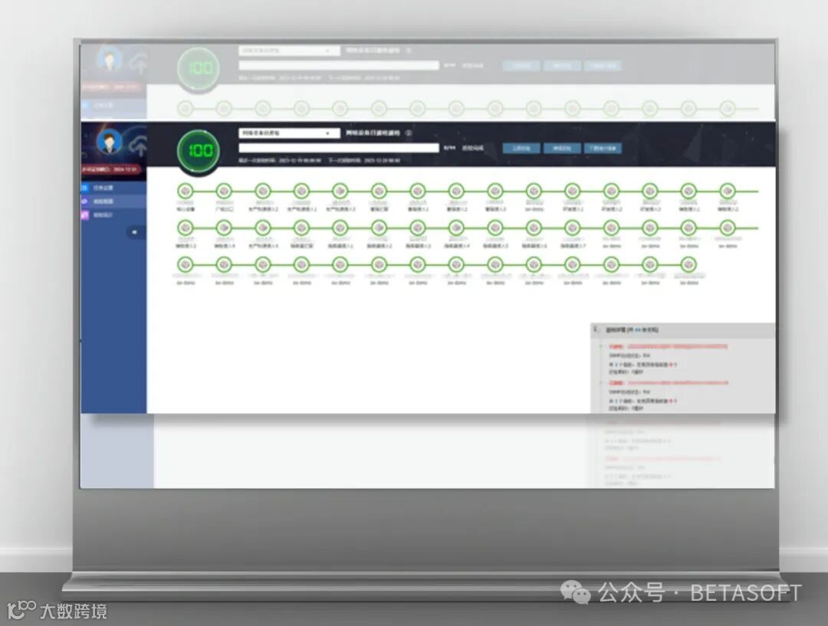Click the last device node in the middle row

727,228
